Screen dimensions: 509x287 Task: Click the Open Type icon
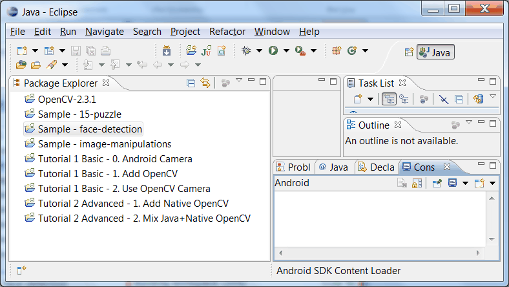coord(21,65)
